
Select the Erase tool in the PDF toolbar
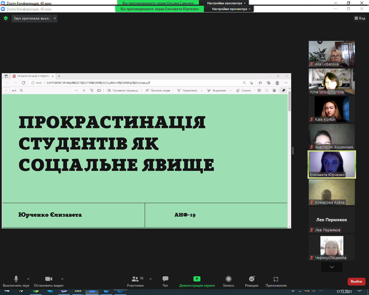(244, 90)
